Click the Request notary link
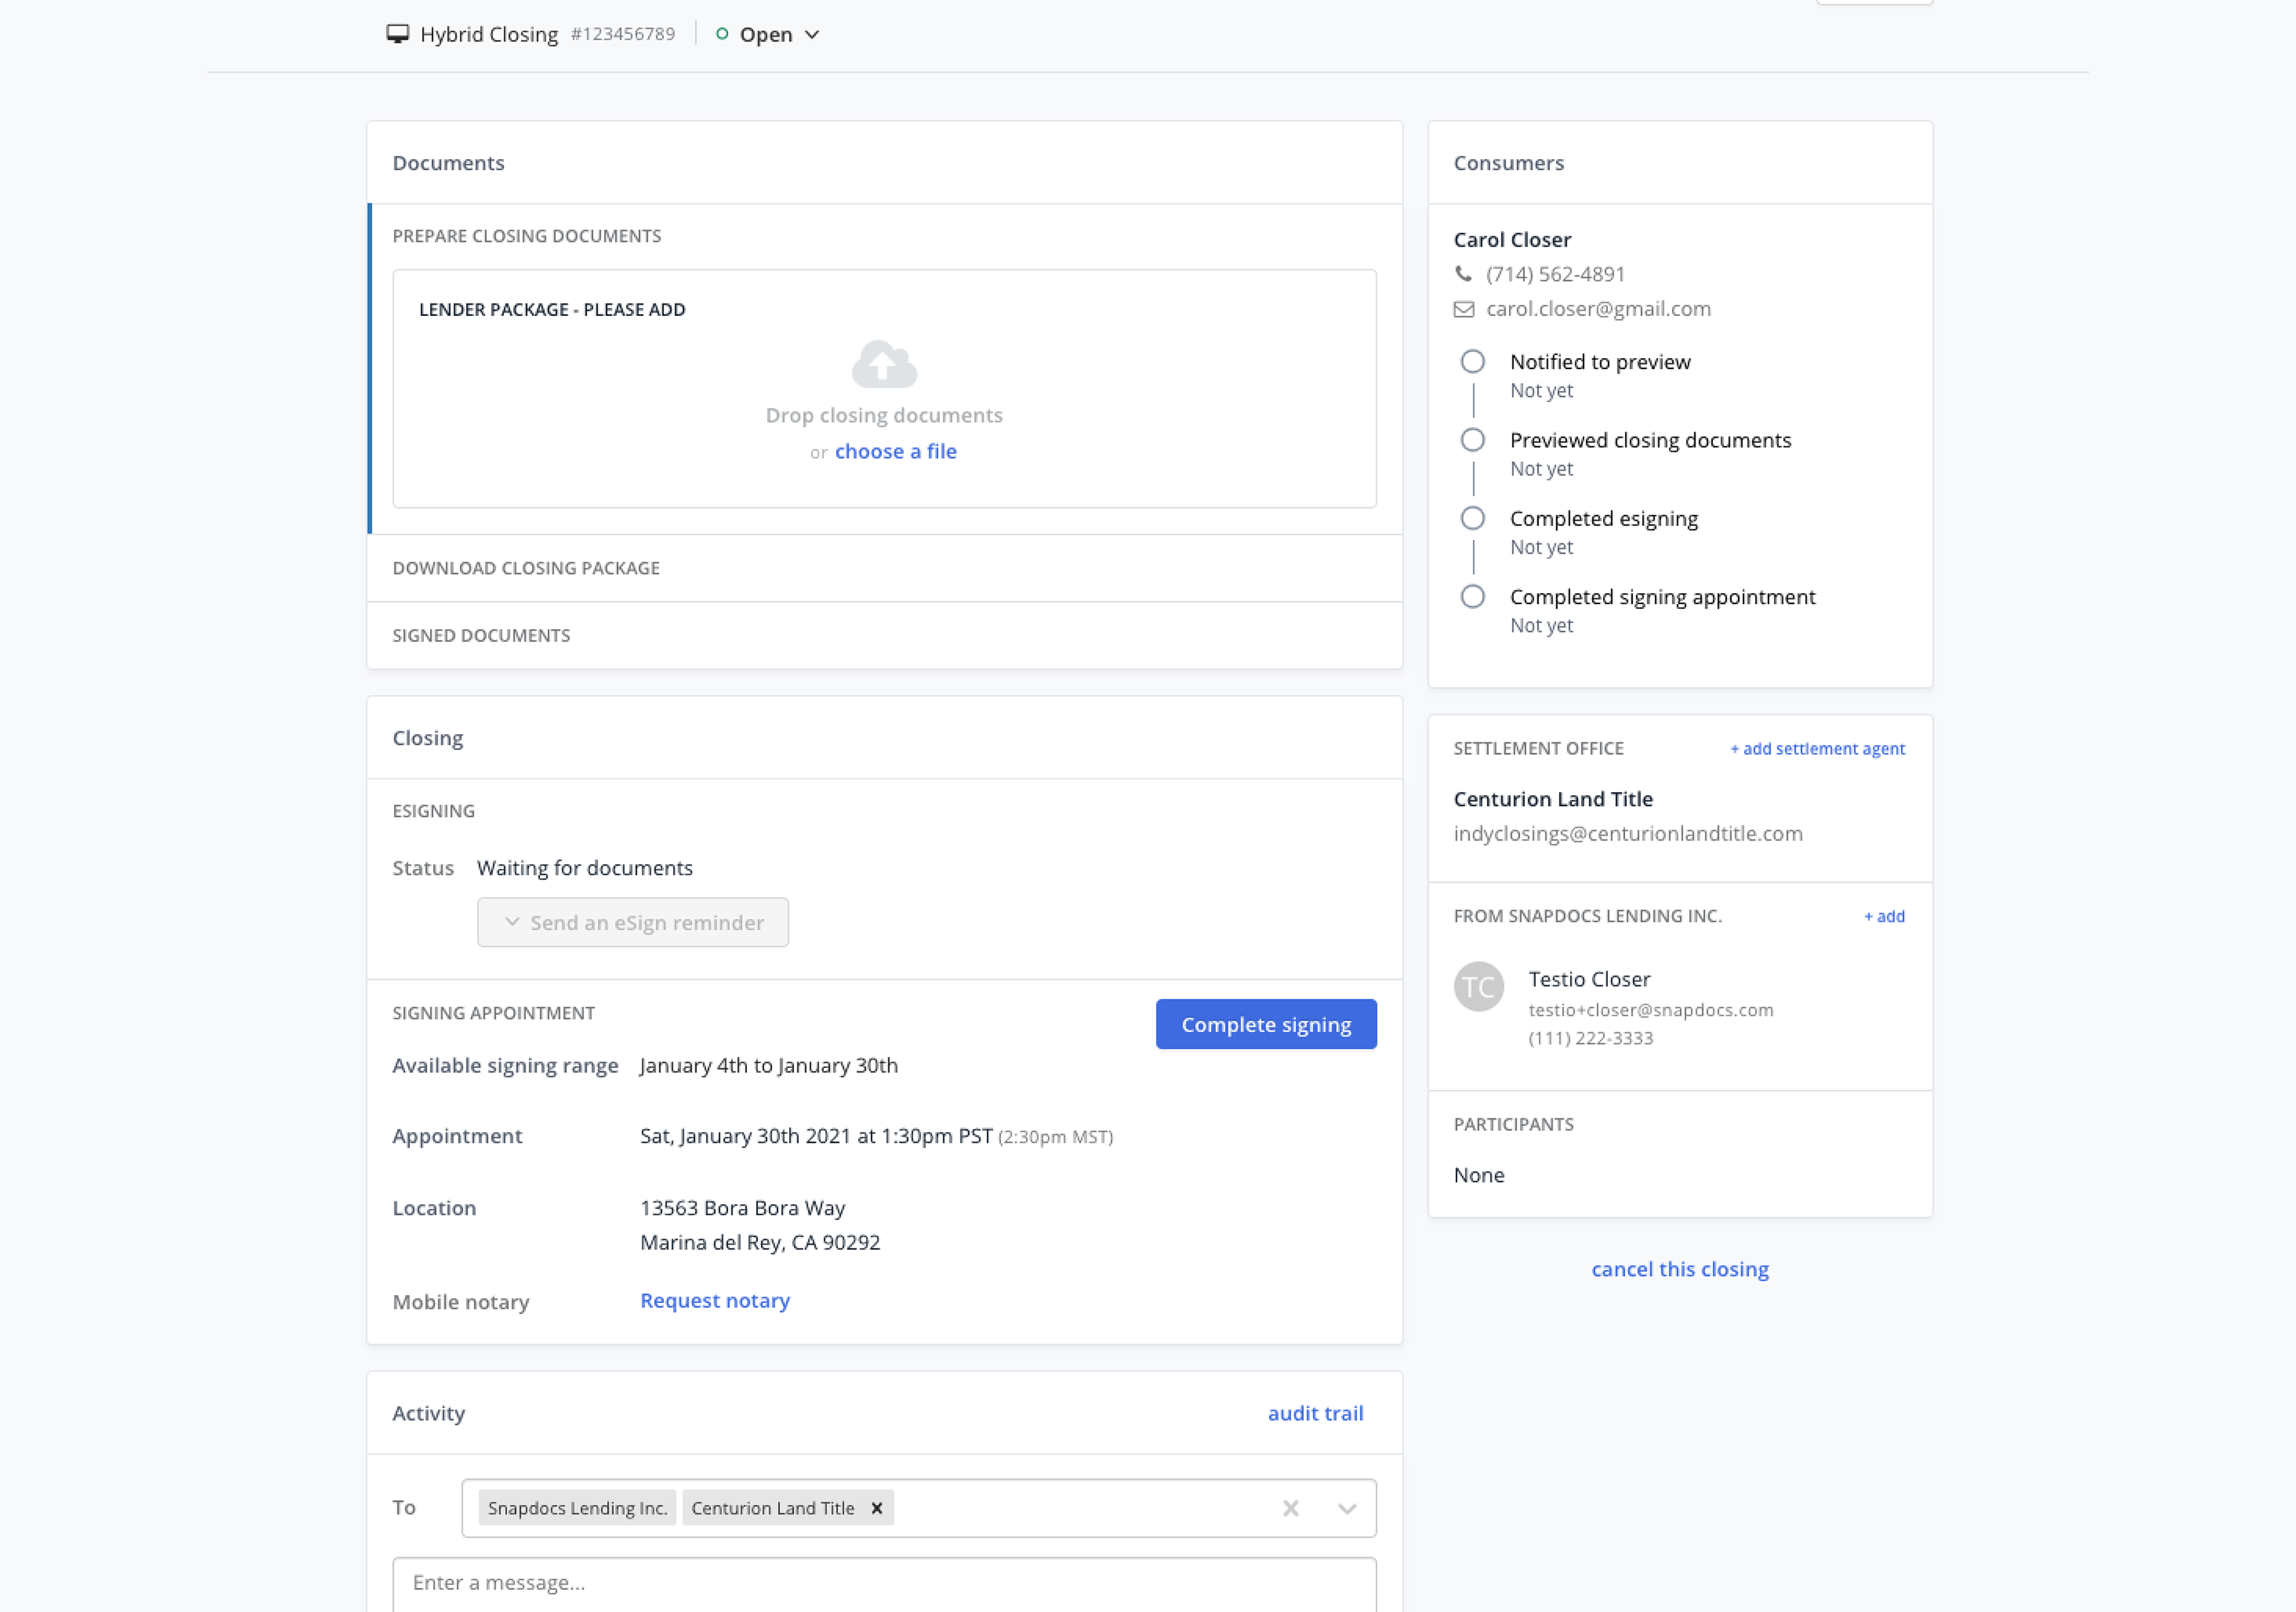 pyautogui.click(x=714, y=1300)
